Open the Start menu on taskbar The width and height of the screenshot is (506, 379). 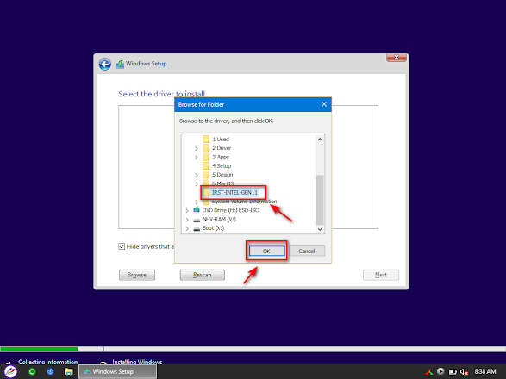point(10,371)
